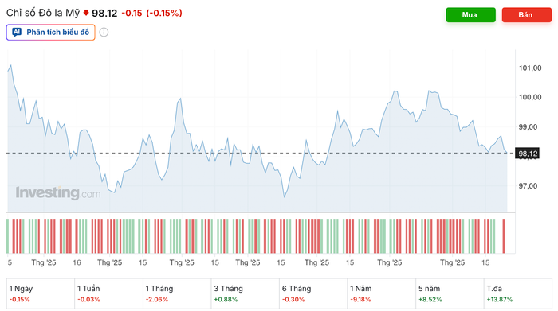Click the 99,00 y-axis label

pos(528,126)
